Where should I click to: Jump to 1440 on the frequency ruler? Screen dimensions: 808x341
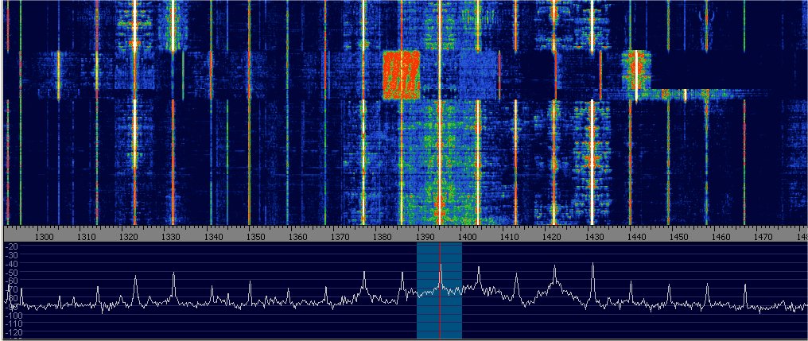[x=635, y=236]
